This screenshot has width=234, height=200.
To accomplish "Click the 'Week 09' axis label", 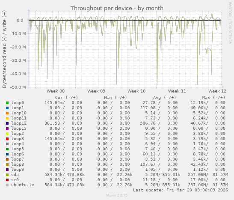I will (x=96, y=91).
